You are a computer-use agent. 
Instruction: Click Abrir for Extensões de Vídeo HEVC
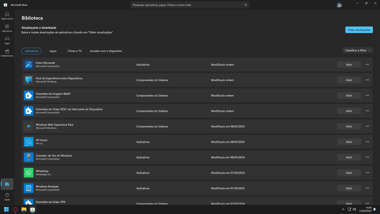[349, 111]
